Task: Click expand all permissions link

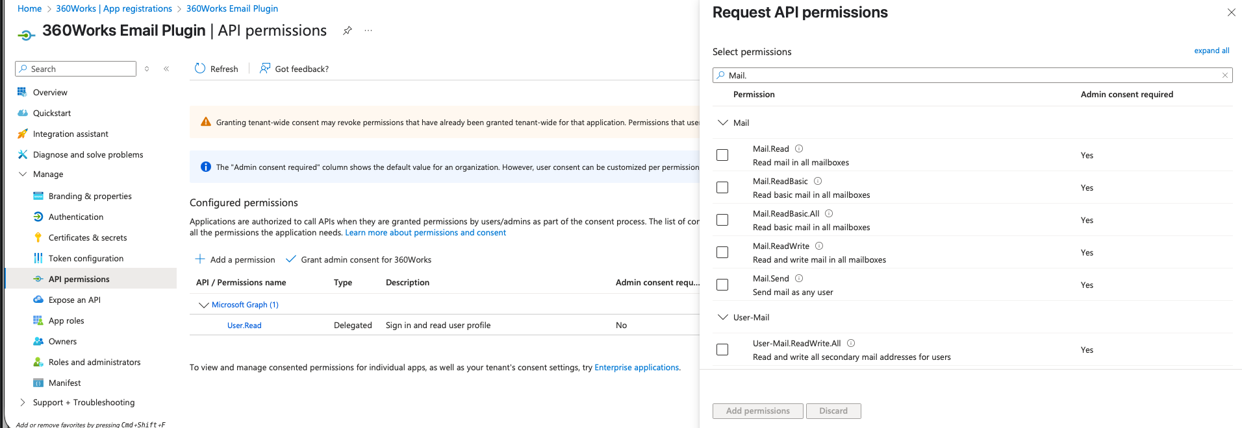Action: click(1211, 51)
